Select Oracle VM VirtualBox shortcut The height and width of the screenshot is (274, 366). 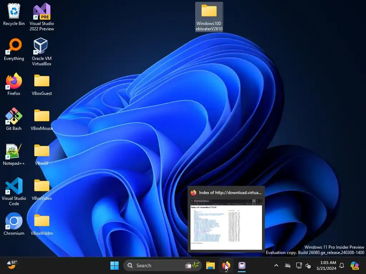(x=42, y=52)
